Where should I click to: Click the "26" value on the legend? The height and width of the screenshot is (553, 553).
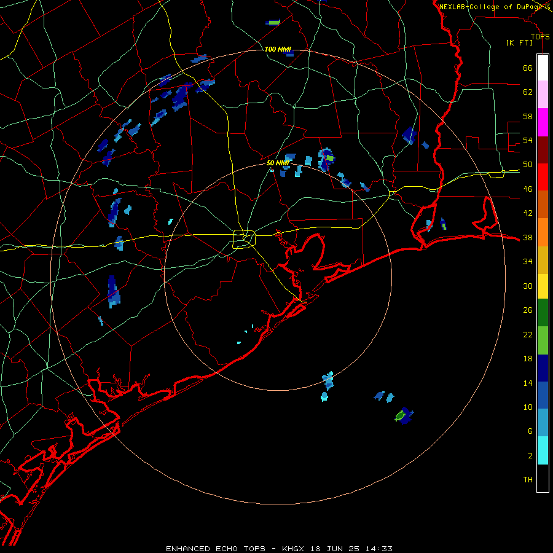coord(528,310)
